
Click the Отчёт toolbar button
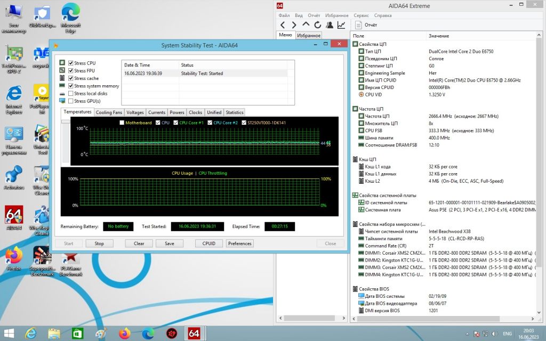366,25
